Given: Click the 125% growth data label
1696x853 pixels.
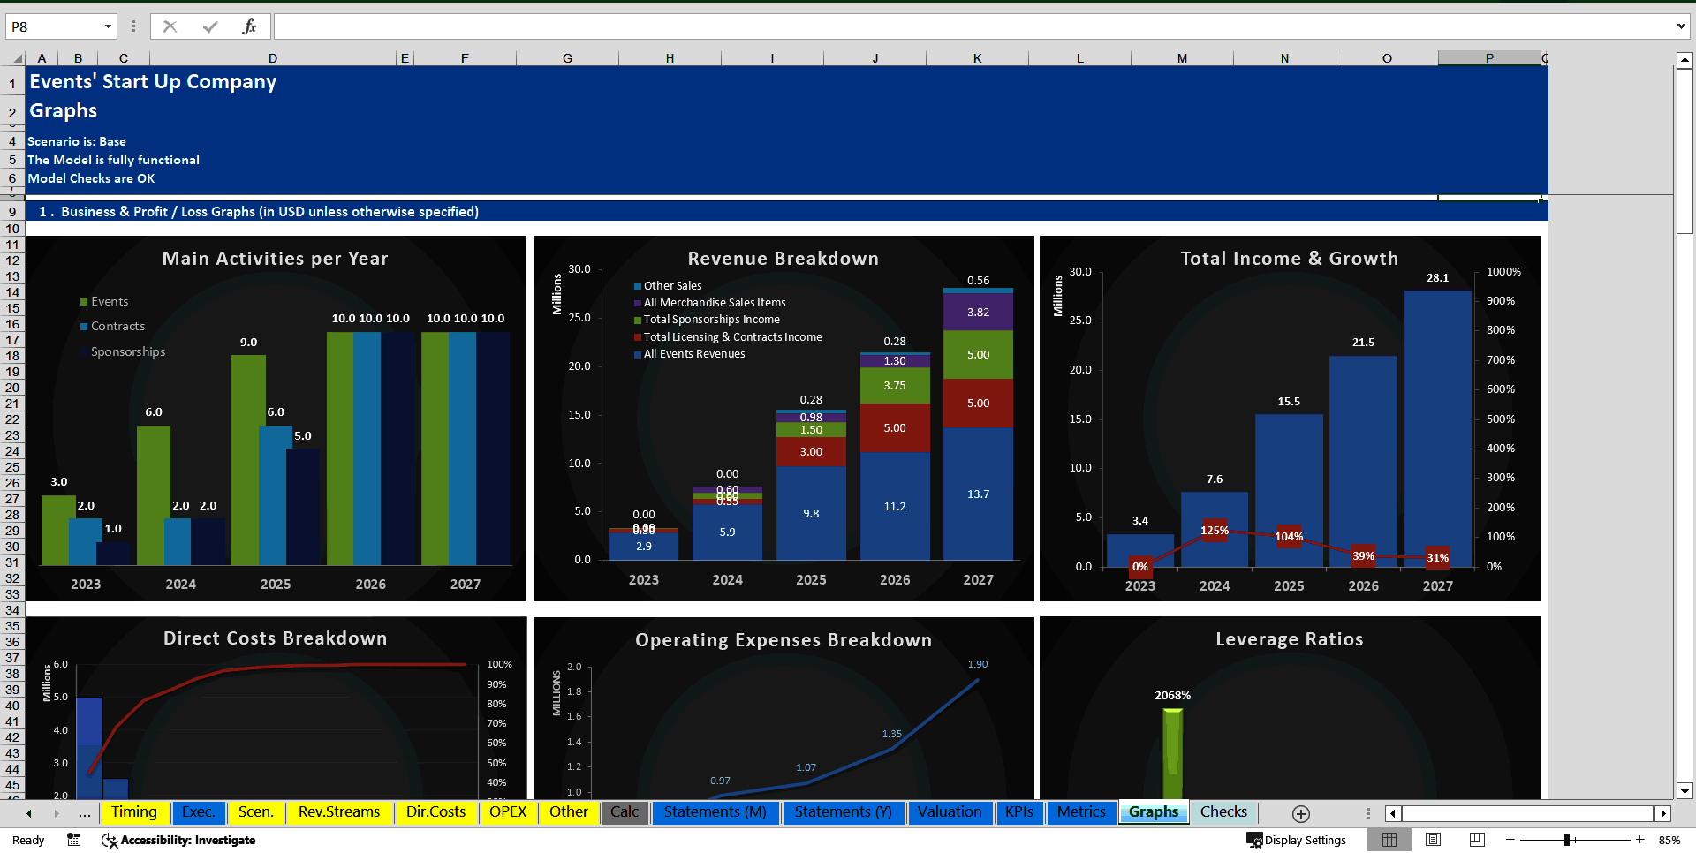Looking at the screenshot, I should (x=1215, y=531).
